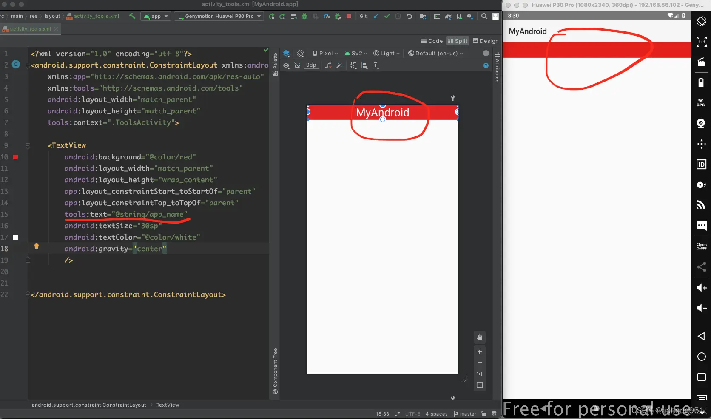
Task: Click Genymotion Open GAPPS icon
Action: tap(702, 246)
